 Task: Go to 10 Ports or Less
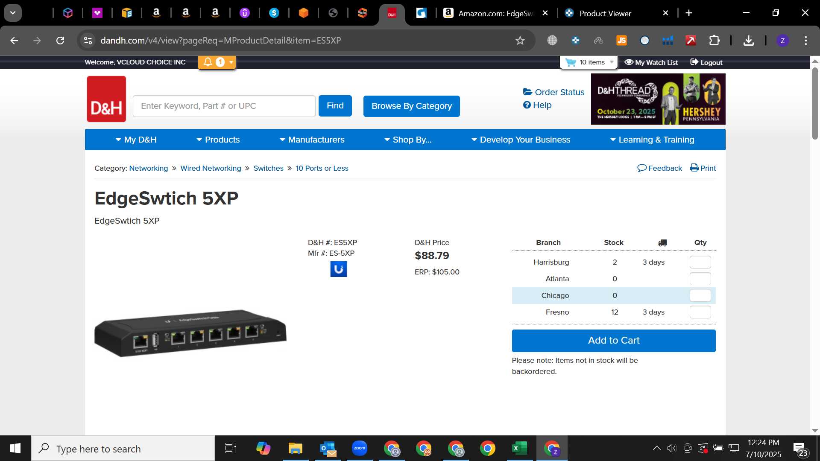322,168
